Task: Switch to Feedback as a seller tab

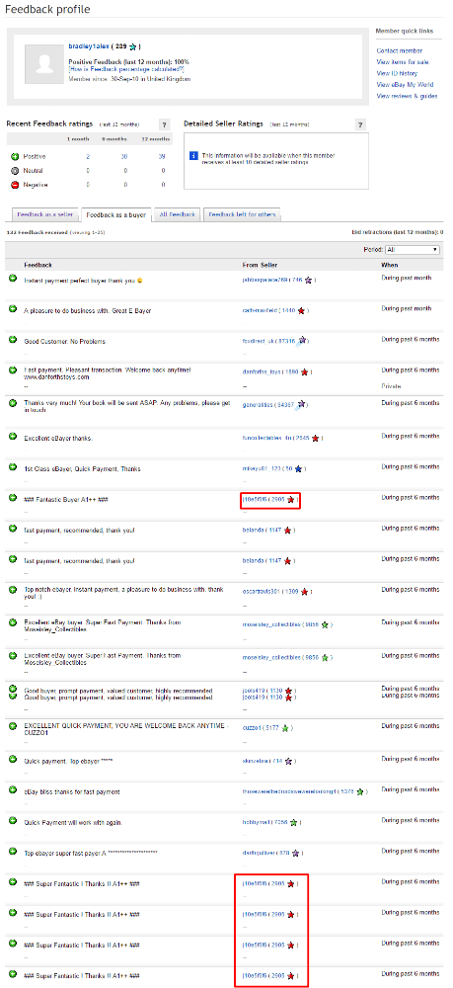Action: click(x=44, y=214)
